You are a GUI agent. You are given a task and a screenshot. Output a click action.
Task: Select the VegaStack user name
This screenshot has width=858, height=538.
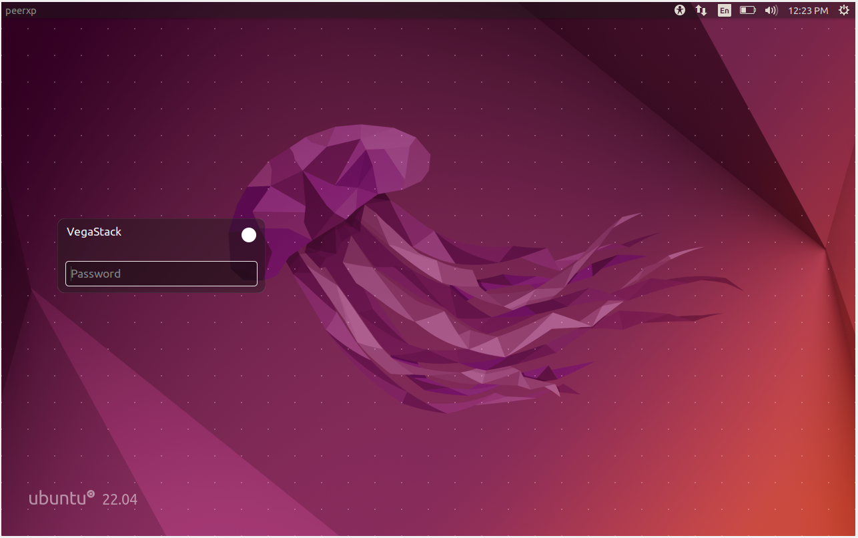[94, 232]
